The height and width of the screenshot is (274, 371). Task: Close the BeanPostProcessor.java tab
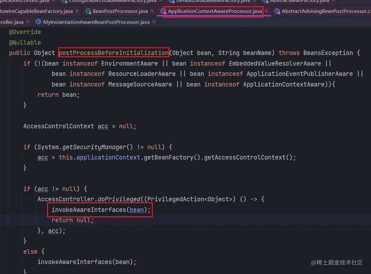(x=152, y=11)
